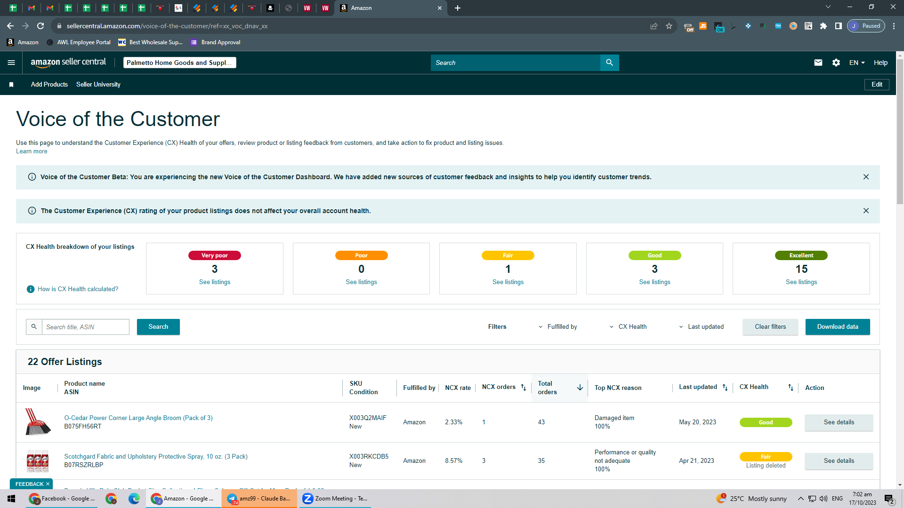Click the Clear filters button
904x508 pixels.
click(x=770, y=327)
